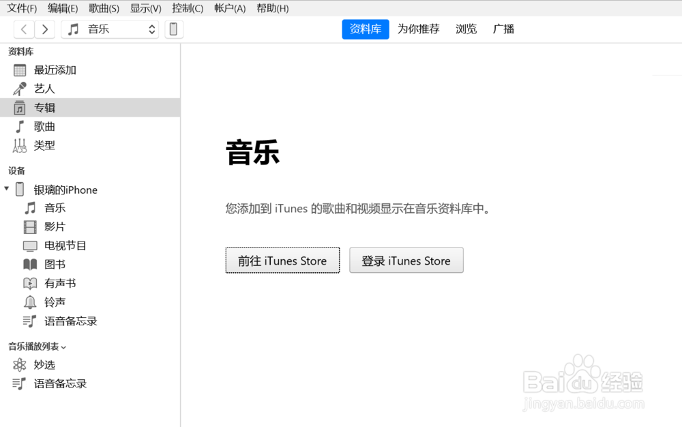Image resolution: width=682 pixels, height=427 pixels.
Task: Click the 图书 open book icon
Action: coord(30,265)
